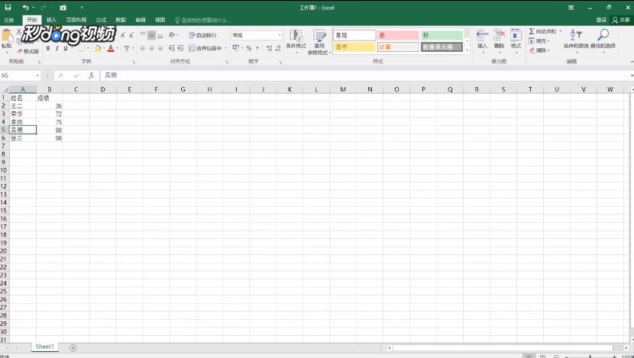Click Insert Function fx button

pyautogui.click(x=92, y=75)
